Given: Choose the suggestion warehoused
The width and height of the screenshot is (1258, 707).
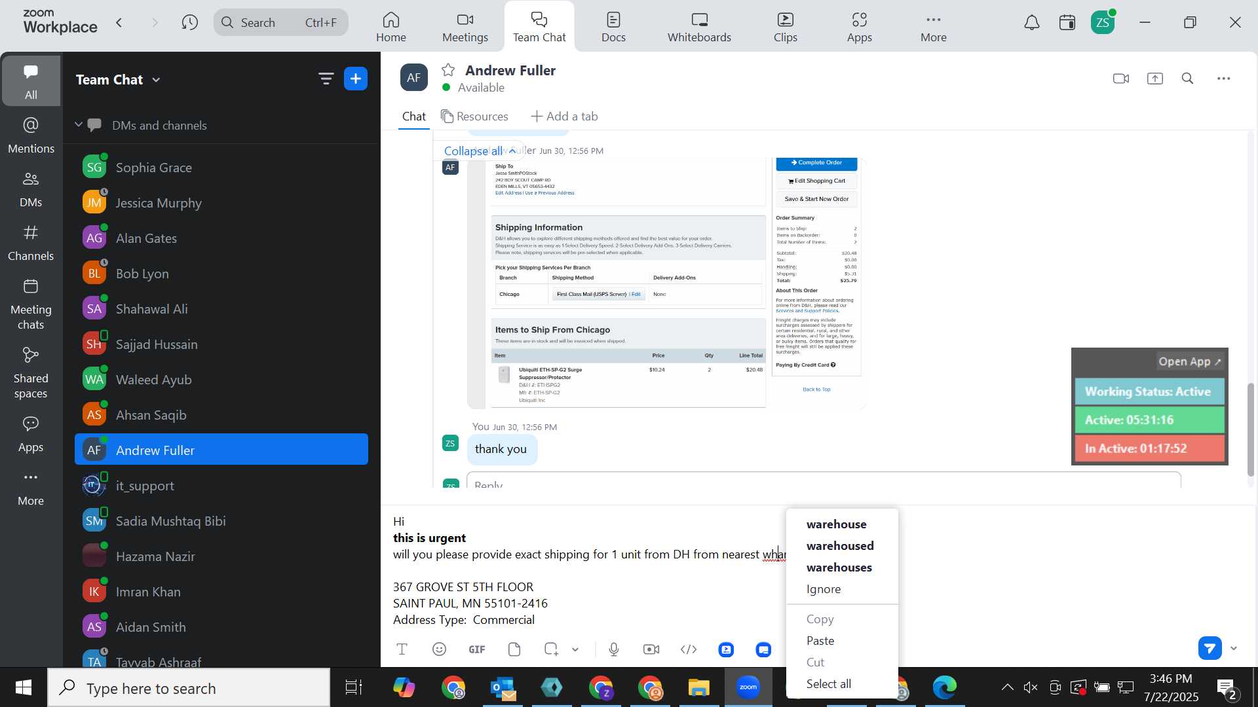Looking at the screenshot, I should click(840, 546).
